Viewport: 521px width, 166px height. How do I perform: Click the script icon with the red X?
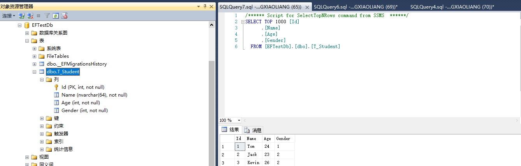tap(65, 16)
